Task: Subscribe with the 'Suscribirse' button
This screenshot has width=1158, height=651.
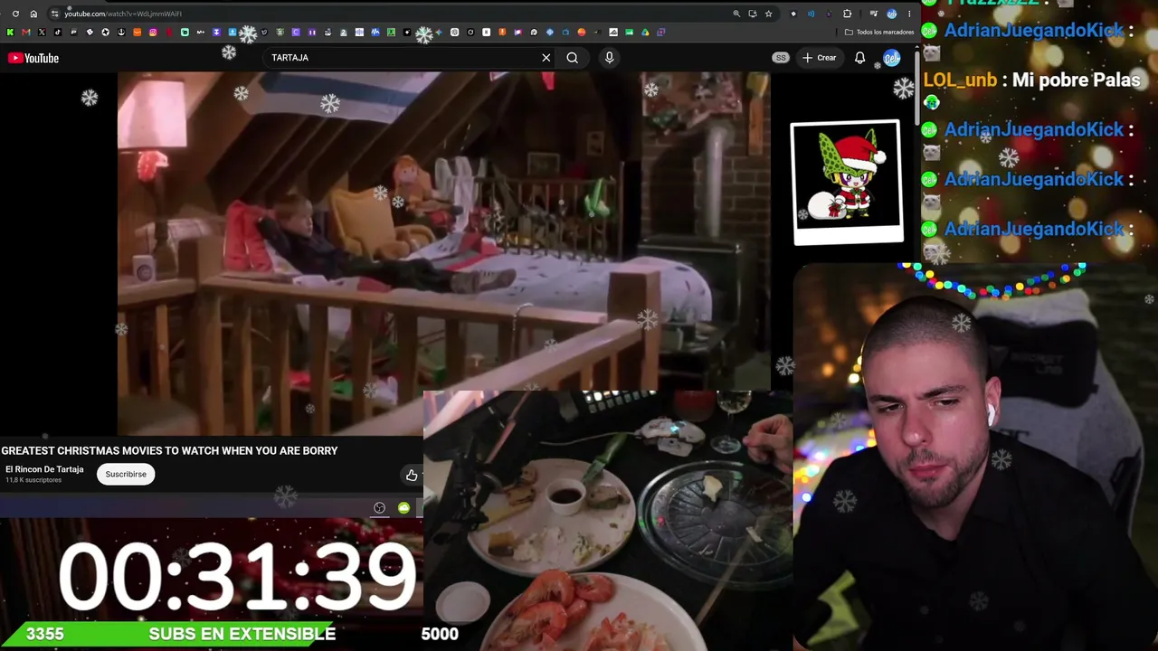Action: coord(126,474)
